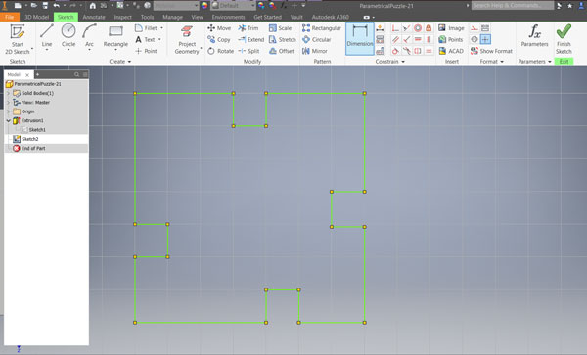Activate the Split tool
587x355 pixels.
point(248,51)
